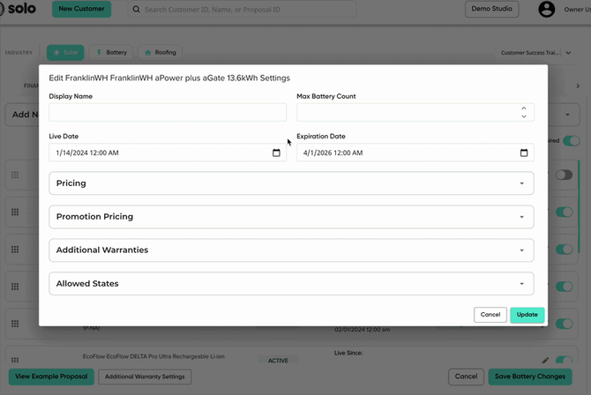
Task: Click Cancel in the edit dialog
Action: pyautogui.click(x=490, y=315)
